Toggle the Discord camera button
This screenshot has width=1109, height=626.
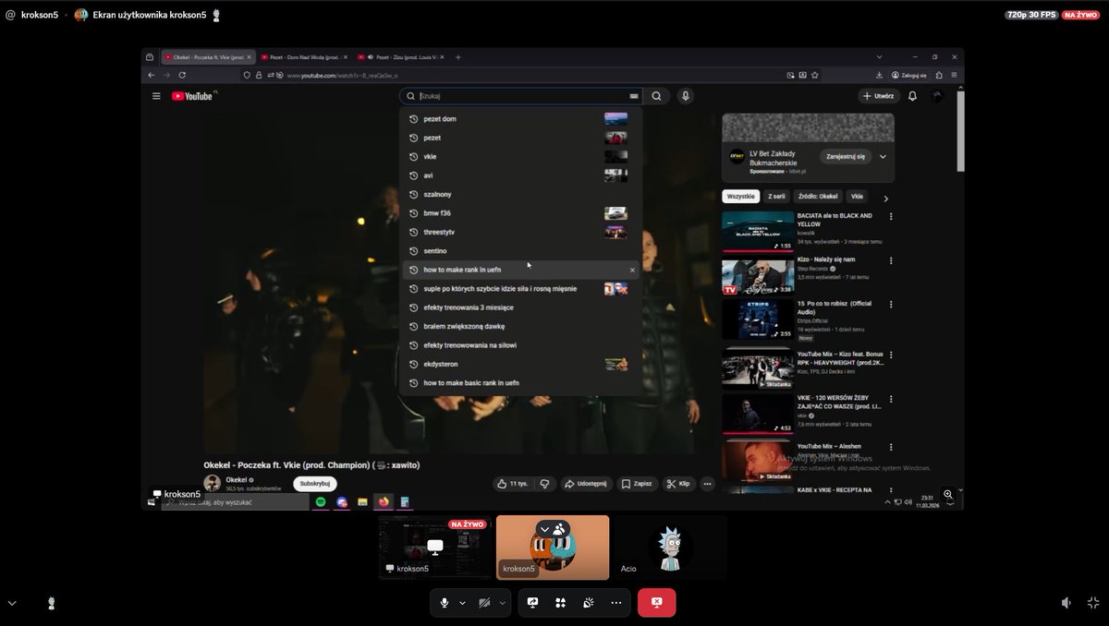(x=485, y=603)
